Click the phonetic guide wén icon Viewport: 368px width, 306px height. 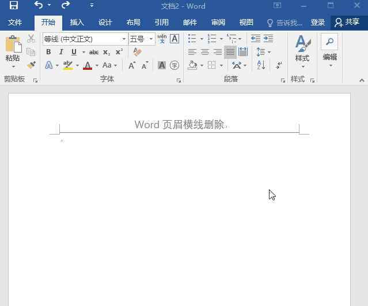pos(162,39)
